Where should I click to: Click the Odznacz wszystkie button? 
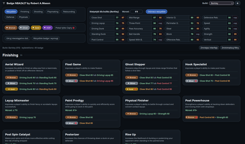pyautogui.click(x=157, y=12)
